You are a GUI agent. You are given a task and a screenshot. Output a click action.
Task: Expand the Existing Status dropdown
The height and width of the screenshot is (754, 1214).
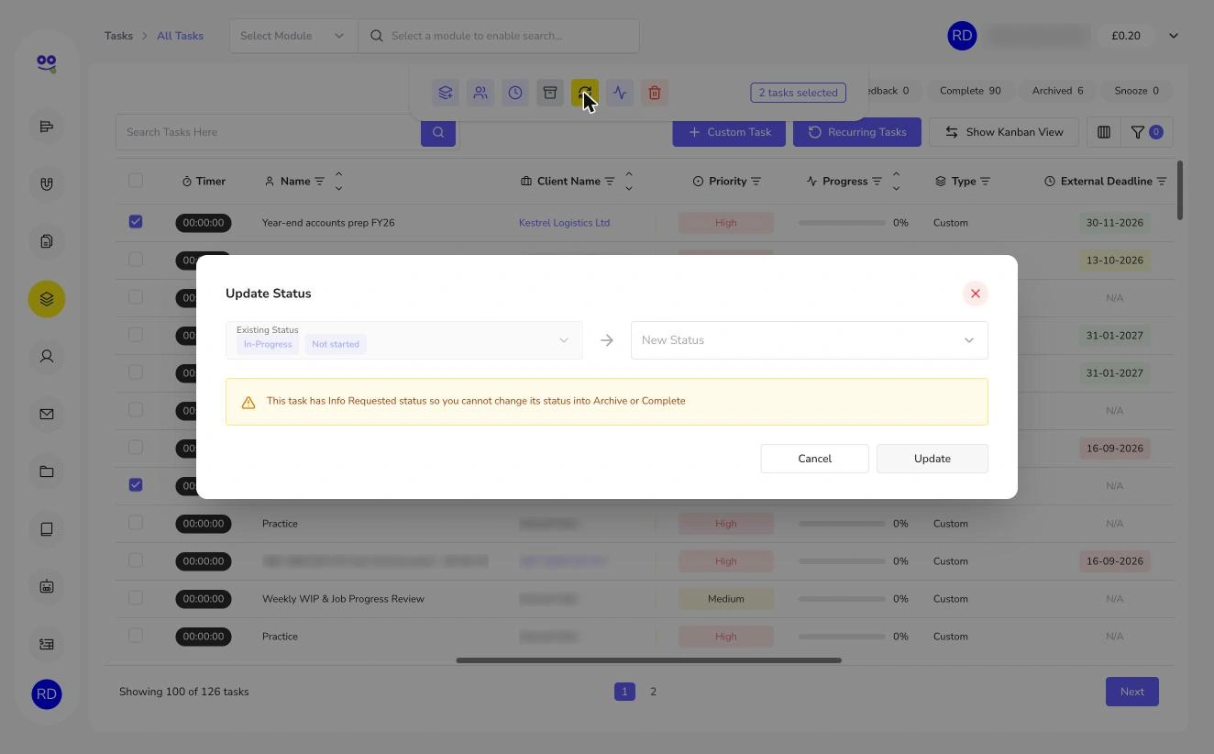[x=404, y=340]
